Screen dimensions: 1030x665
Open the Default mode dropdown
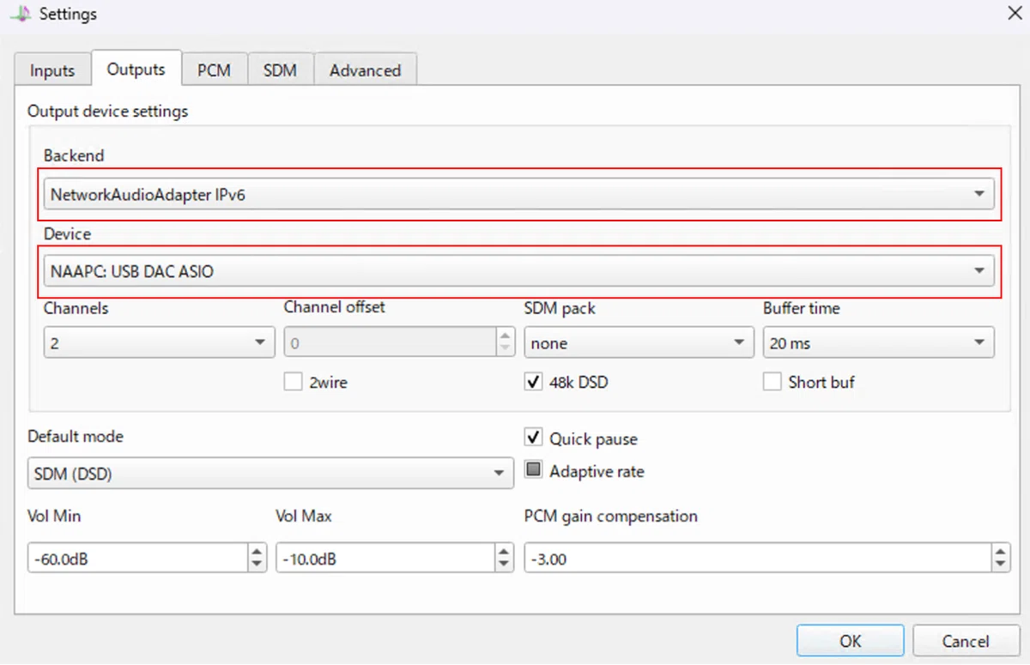[x=270, y=474]
